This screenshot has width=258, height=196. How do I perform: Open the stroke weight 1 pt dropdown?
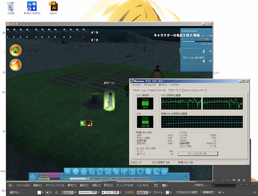tap(75, 192)
